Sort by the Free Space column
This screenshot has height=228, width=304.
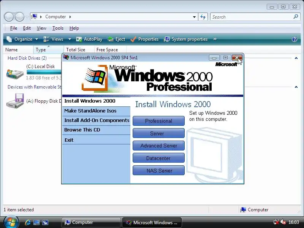110,50
